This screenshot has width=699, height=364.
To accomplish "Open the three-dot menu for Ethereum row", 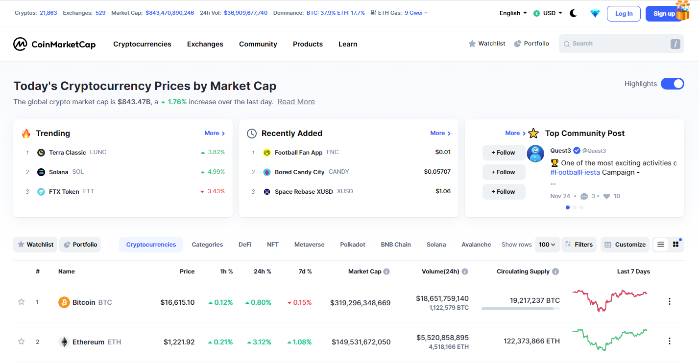I will [x=670, y=341].
